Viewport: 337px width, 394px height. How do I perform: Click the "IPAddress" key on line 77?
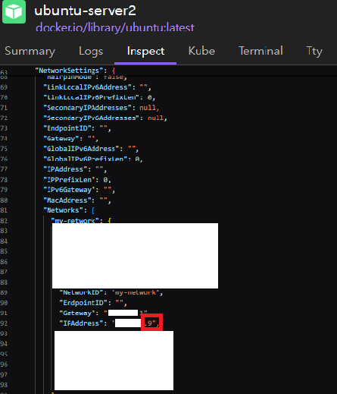click(x=65, y=169)
